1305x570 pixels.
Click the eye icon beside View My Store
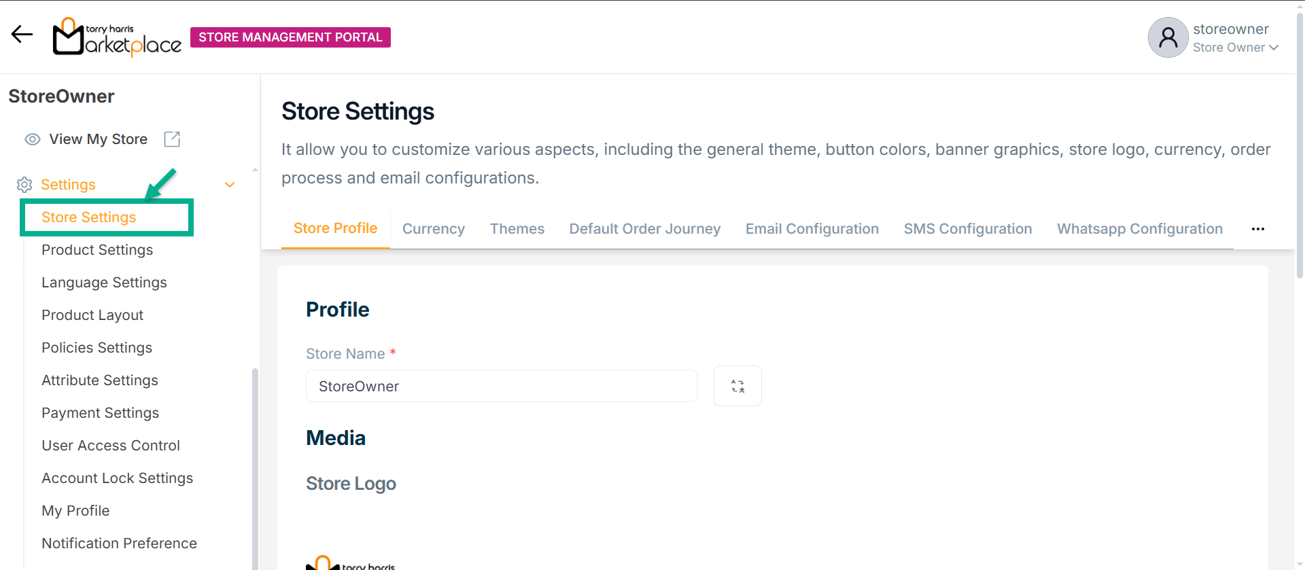pyautogui.click(x=33, y=139)
